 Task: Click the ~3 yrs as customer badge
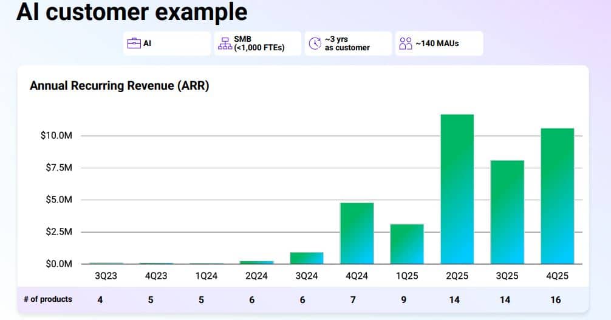(349, 44)
